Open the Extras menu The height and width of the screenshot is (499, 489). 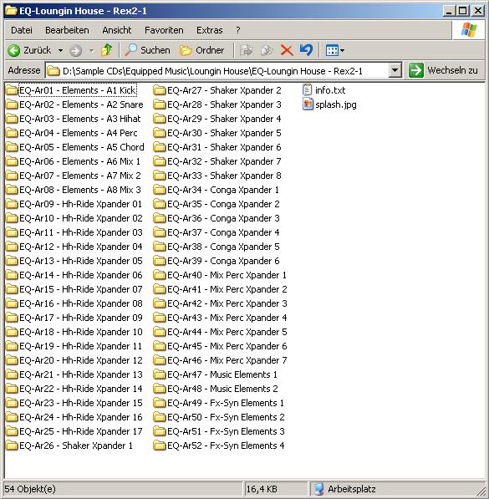click(210, 30)
